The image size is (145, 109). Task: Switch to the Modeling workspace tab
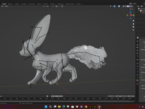(10, 4)
